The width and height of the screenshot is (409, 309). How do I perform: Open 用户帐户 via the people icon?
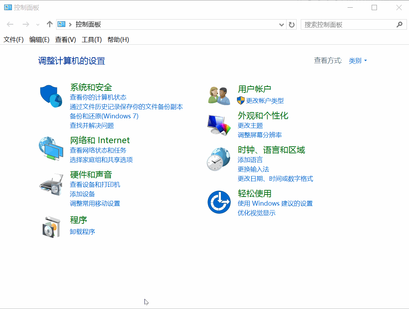coord(219,95)
